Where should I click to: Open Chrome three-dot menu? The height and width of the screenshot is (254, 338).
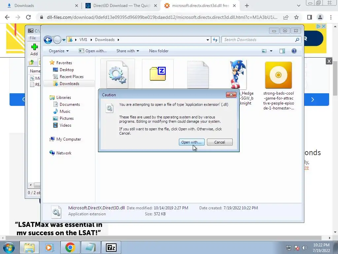(x=331, y=17)
